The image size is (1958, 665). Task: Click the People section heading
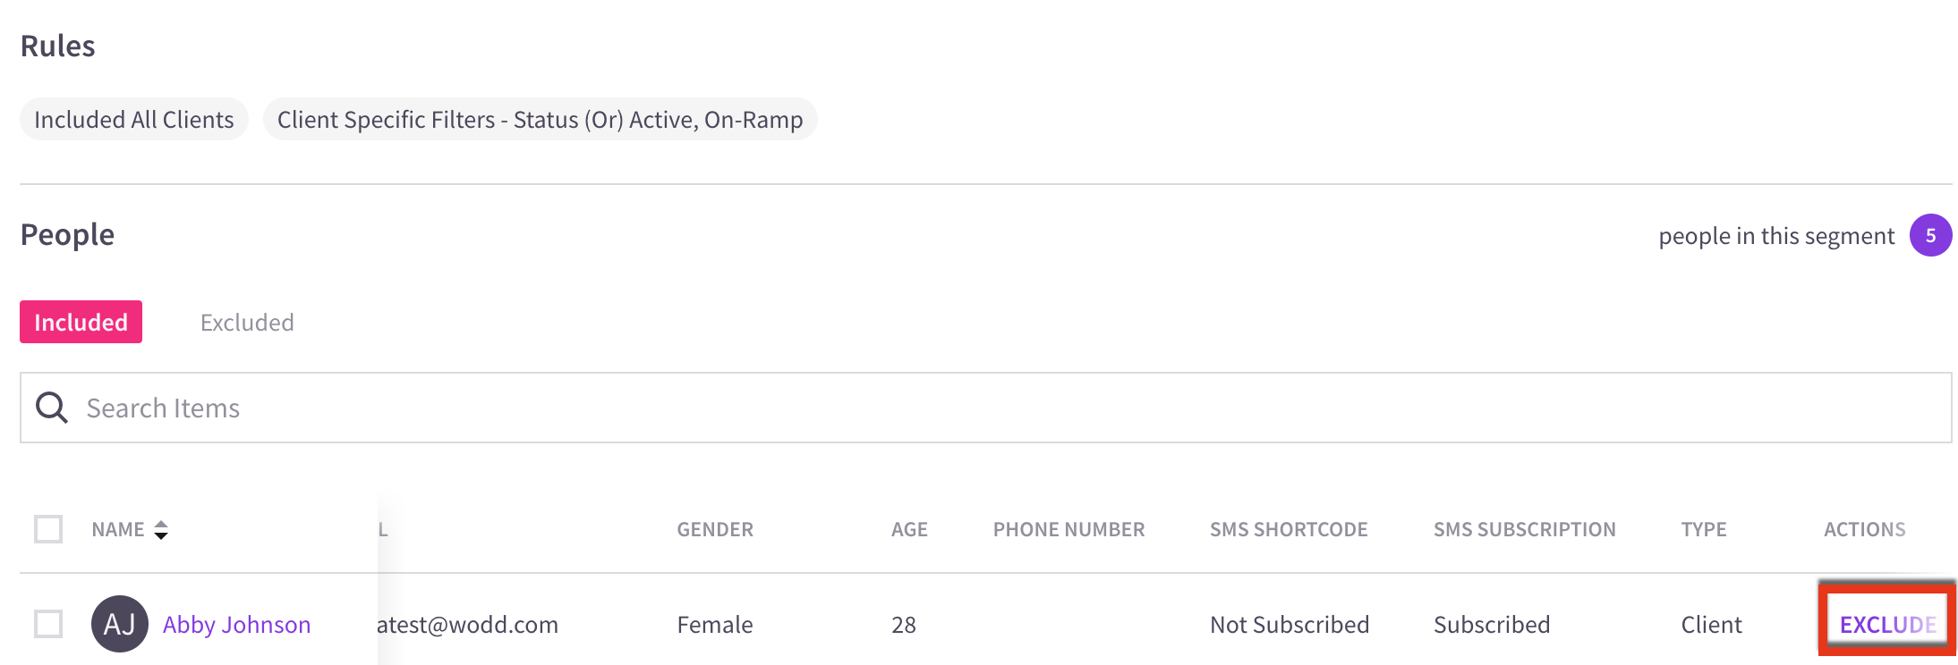67,234
